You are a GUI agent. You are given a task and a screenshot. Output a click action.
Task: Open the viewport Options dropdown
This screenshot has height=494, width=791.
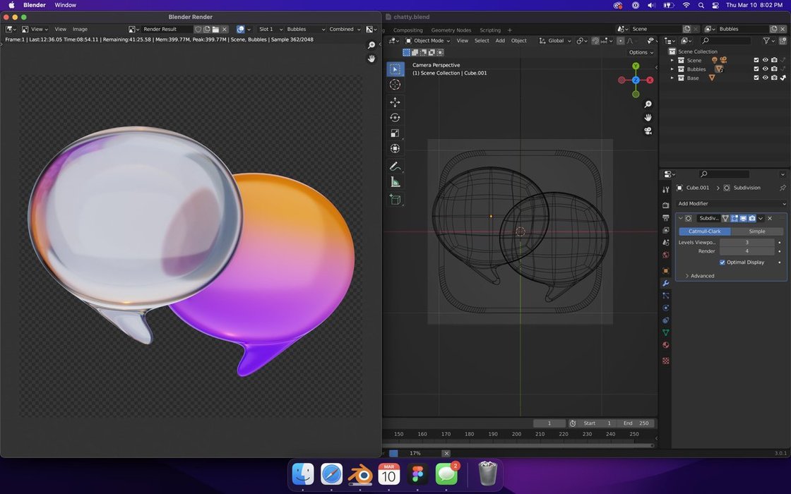641,52
